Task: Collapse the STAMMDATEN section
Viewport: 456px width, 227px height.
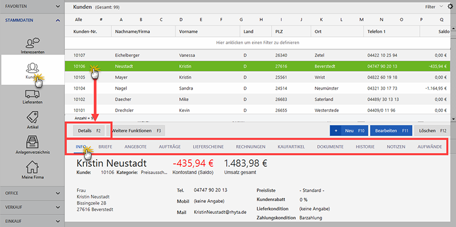Action: coord(32,20)
